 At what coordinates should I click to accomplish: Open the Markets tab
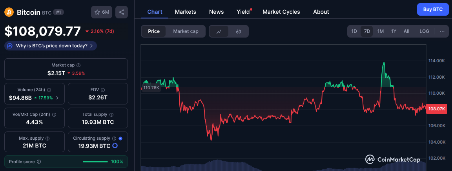185,12
